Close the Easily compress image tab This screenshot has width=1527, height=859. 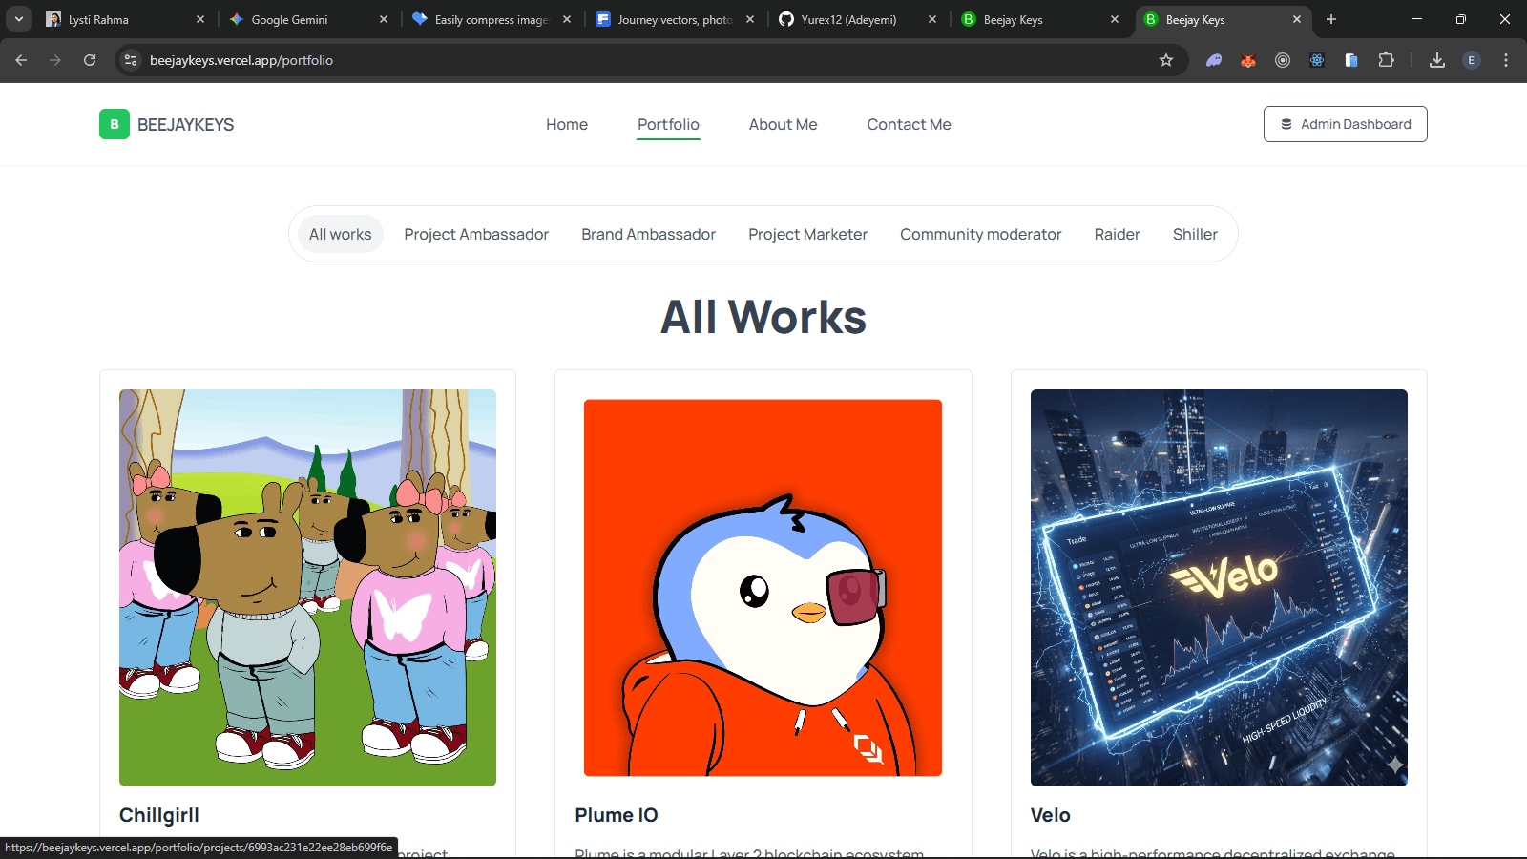point(567,19)
